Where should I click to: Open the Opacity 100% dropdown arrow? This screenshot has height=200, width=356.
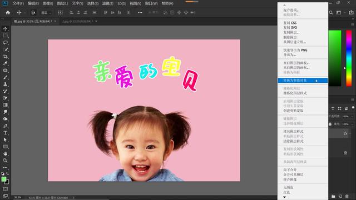click(352, 116)
